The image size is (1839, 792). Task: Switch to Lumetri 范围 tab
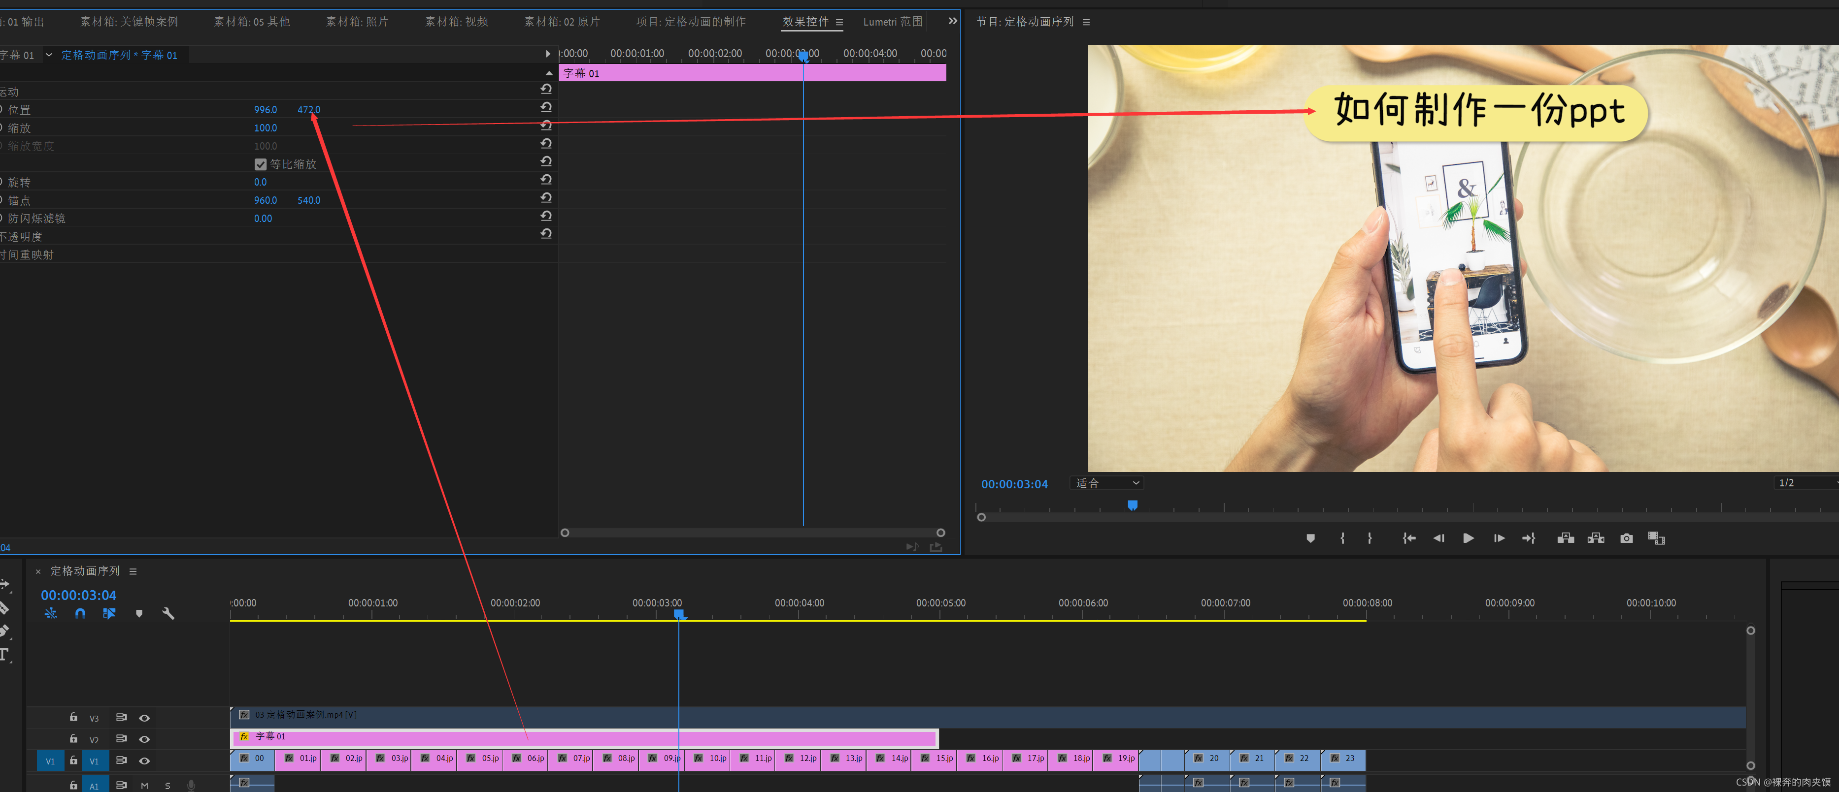[x=892, y=22]
